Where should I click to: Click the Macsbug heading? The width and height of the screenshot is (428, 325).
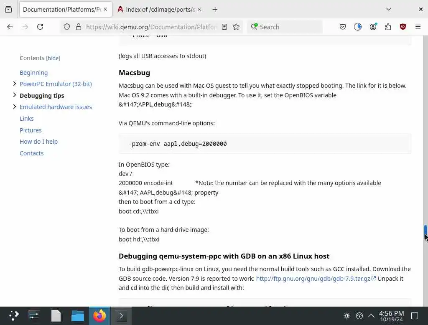(134, 73)
